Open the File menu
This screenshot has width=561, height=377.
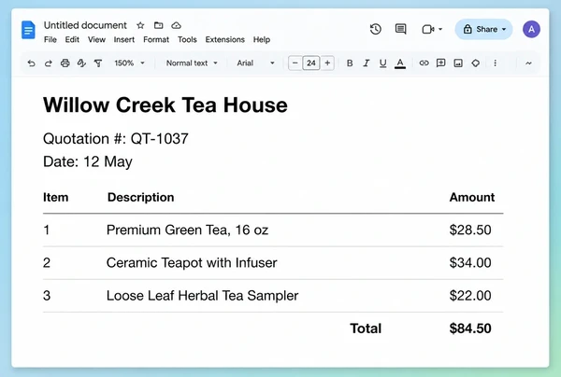pyautogui.click(x=50, y=39)
